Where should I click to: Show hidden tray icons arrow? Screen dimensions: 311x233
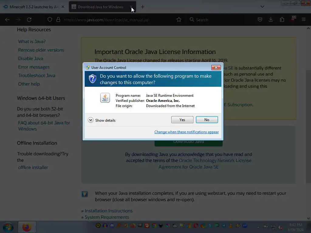click(x=258, y=227)
